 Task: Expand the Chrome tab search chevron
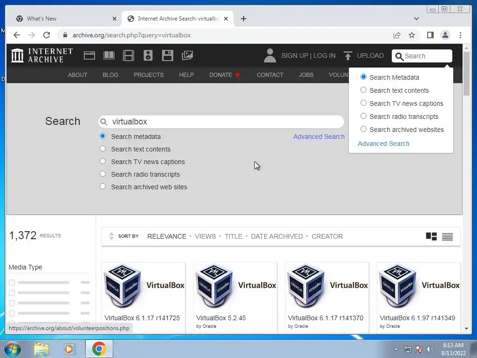point(416,19)
